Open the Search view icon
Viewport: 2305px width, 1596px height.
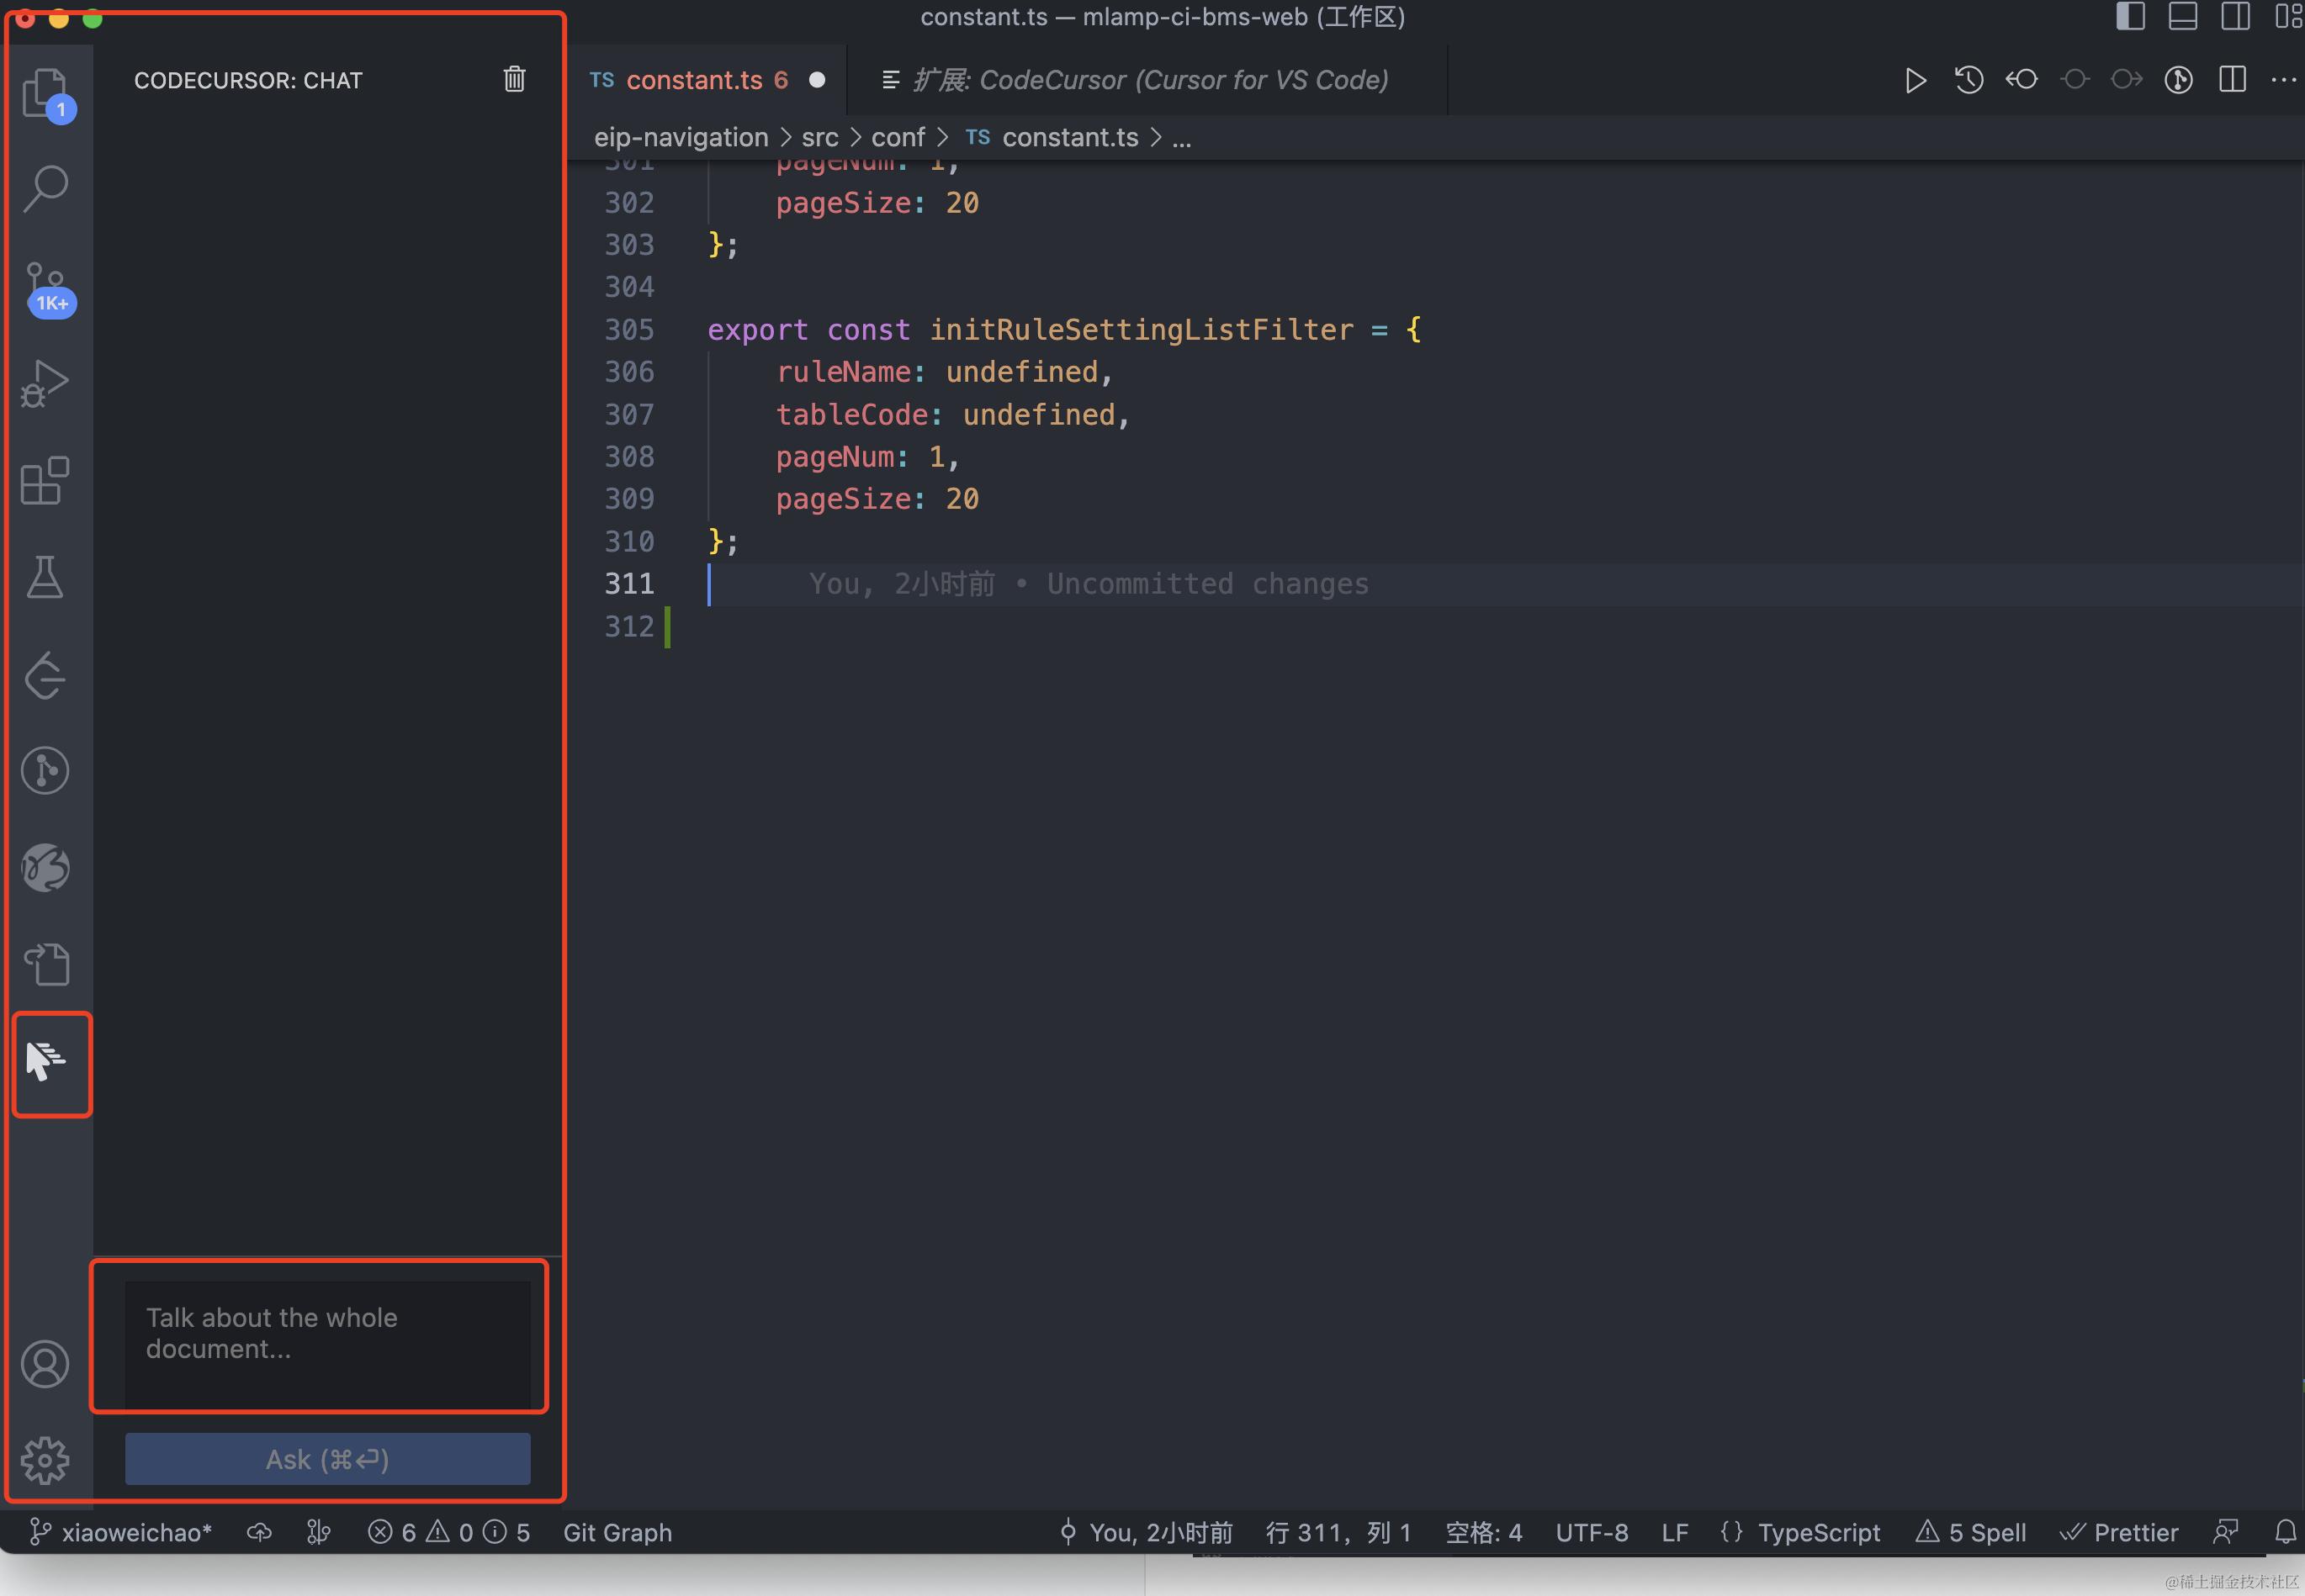click(x=45, y=188)
